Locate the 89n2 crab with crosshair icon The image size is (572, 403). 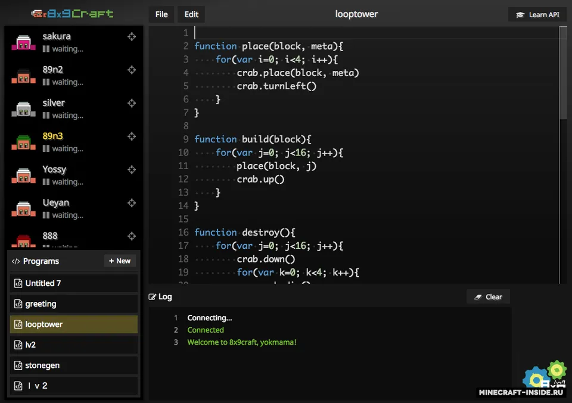tap(132, 70)
